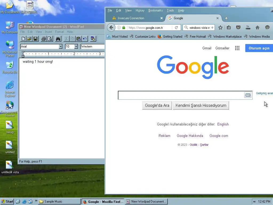The image size is (273, 205).
Task: Select Internet Explorer desktop icon
Action: pos(10,89)
